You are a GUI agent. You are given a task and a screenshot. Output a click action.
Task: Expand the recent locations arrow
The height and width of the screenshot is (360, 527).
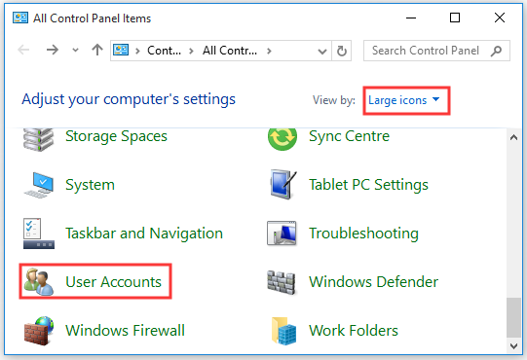click(x=75, y=51)
